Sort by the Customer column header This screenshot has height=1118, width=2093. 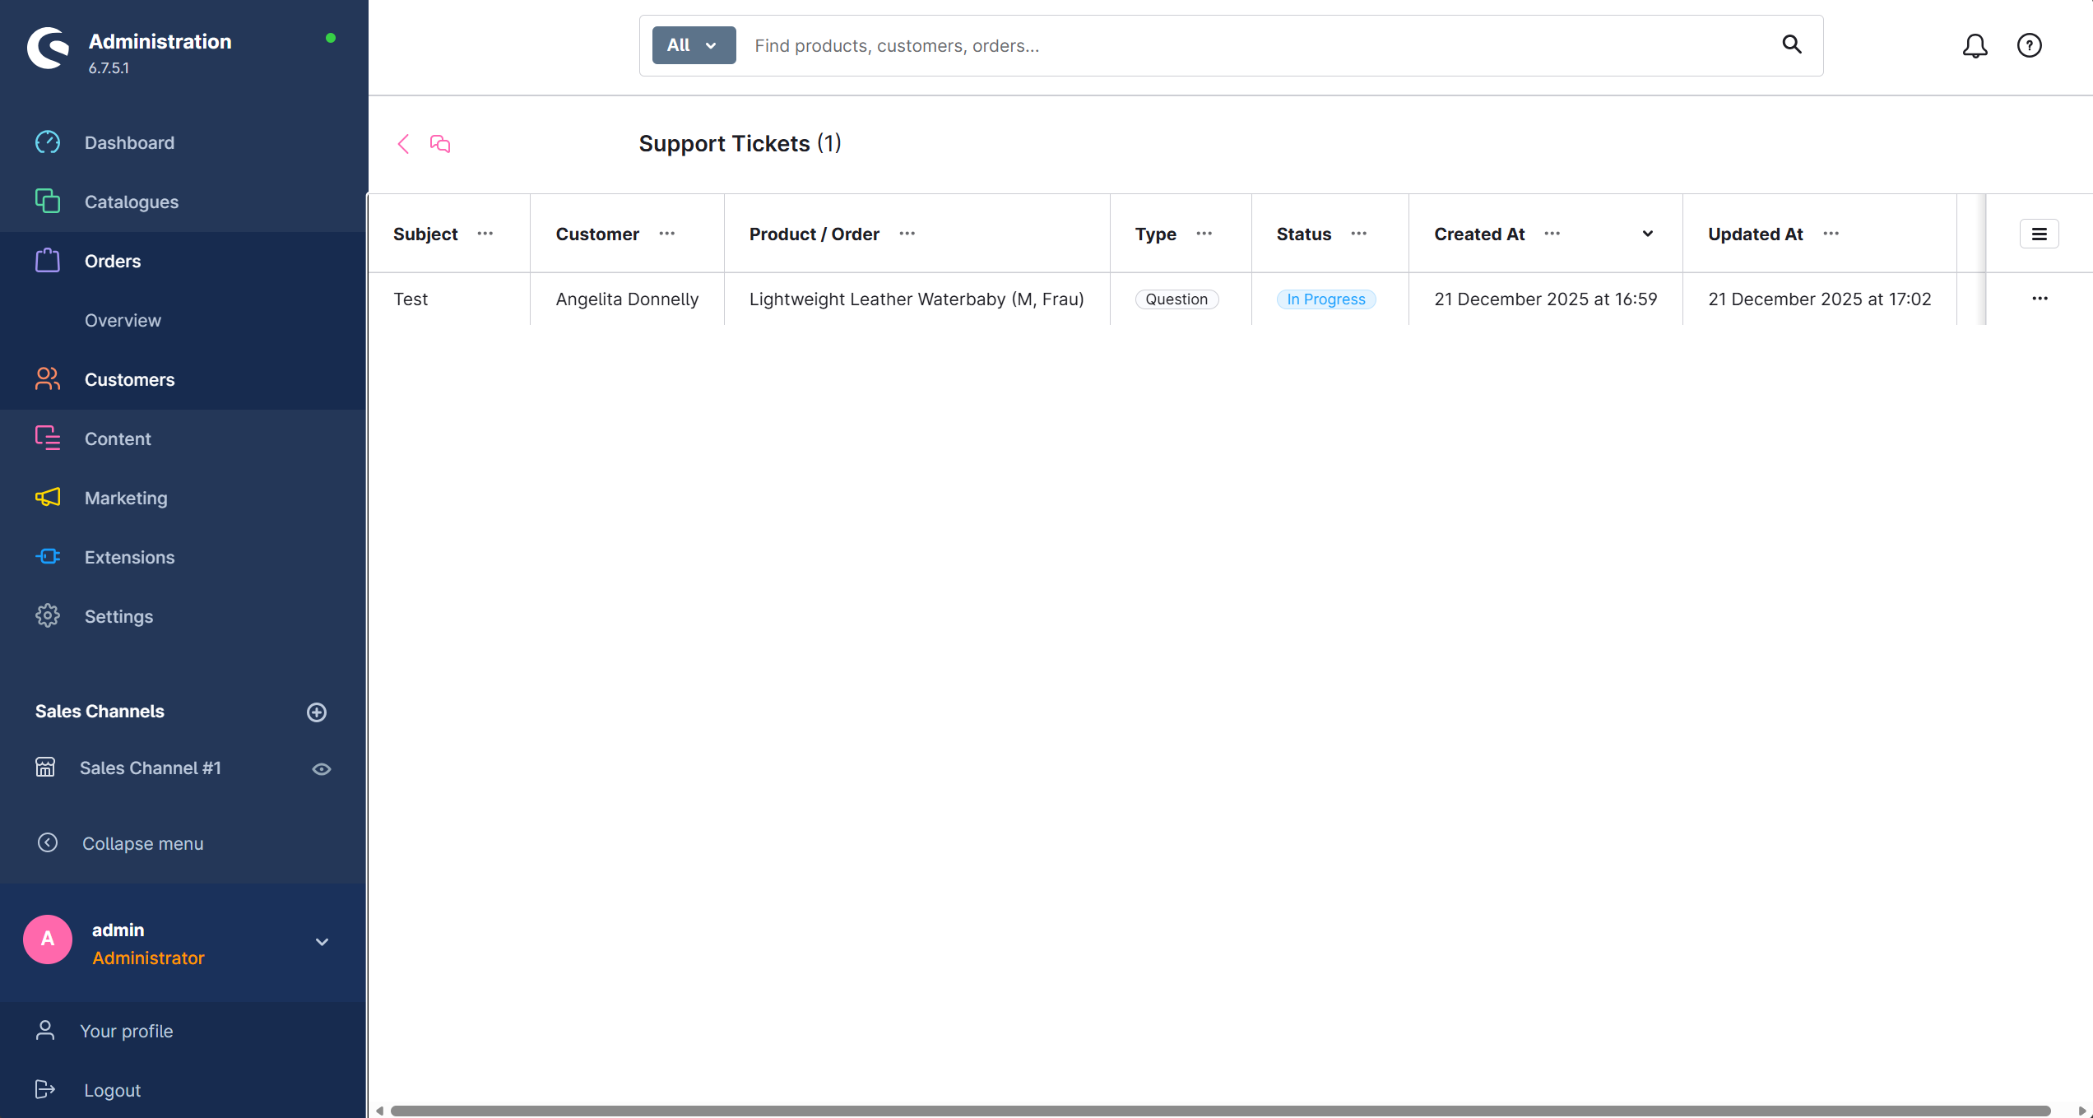(597, 234)
